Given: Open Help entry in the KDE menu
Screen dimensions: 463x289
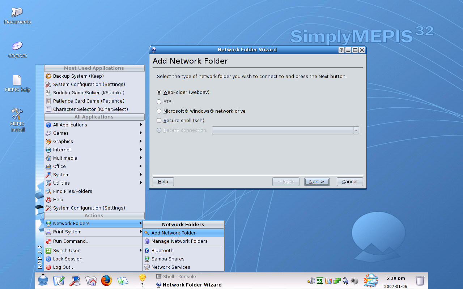Looking at the screenshot, I should [94, 200].
